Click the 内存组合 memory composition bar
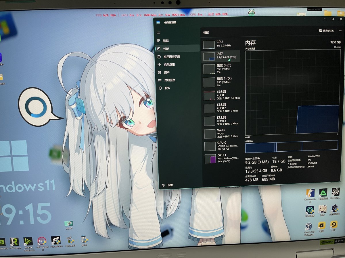Viewport: 345px width, 258px height. pos(291,146)
